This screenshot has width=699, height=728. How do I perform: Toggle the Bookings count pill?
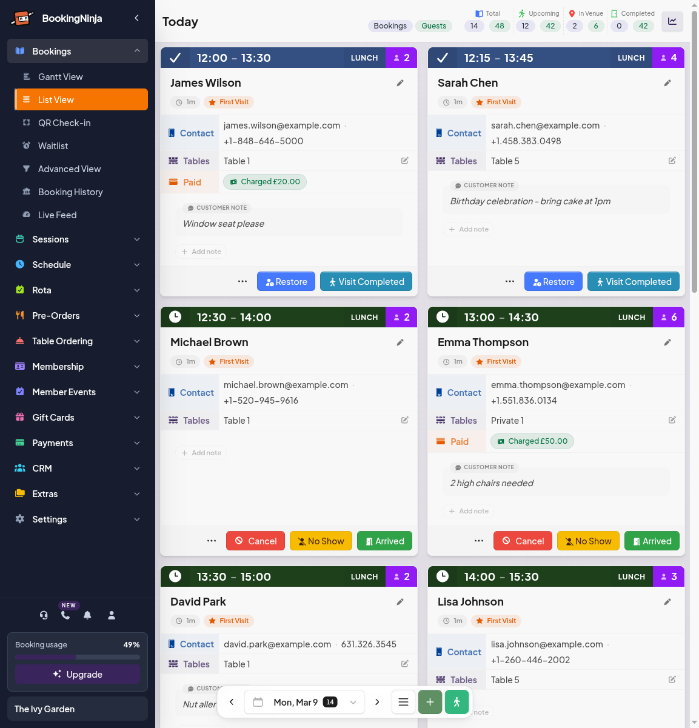[390, 26]
